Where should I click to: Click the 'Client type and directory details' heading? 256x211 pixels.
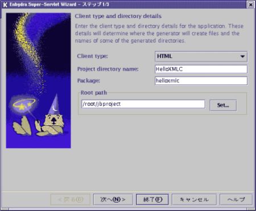pos(118,16)
